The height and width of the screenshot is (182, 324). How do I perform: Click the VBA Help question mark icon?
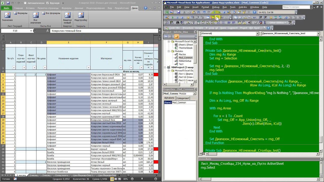pyautogui.click(x=268, y=28)
